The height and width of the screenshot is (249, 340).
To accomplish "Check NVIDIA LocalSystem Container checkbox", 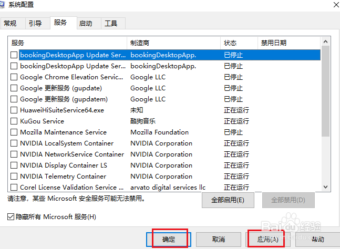I will [14, 143].
